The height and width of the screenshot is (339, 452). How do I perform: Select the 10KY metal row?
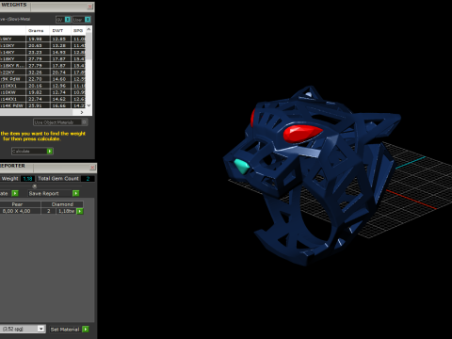(x=42, y=45)
